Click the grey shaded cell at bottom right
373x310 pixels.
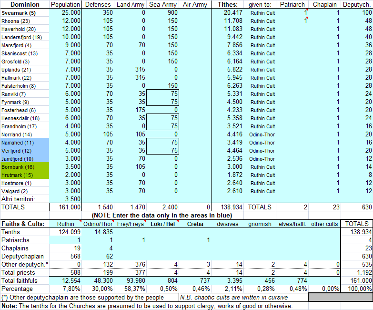pos(341,297)
